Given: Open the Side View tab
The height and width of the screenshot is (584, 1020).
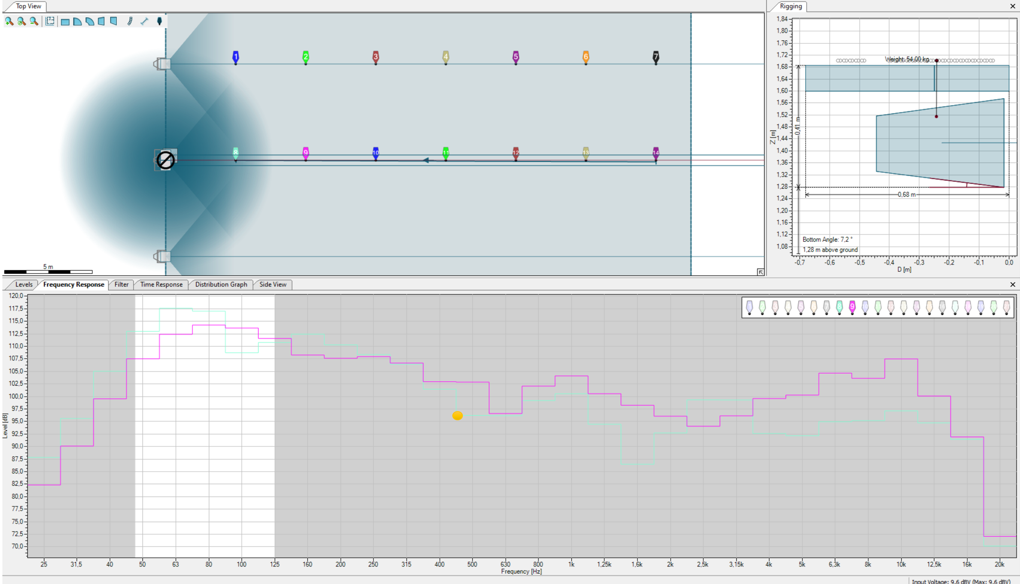Looking at the screenshot, I should click(273, 285).
